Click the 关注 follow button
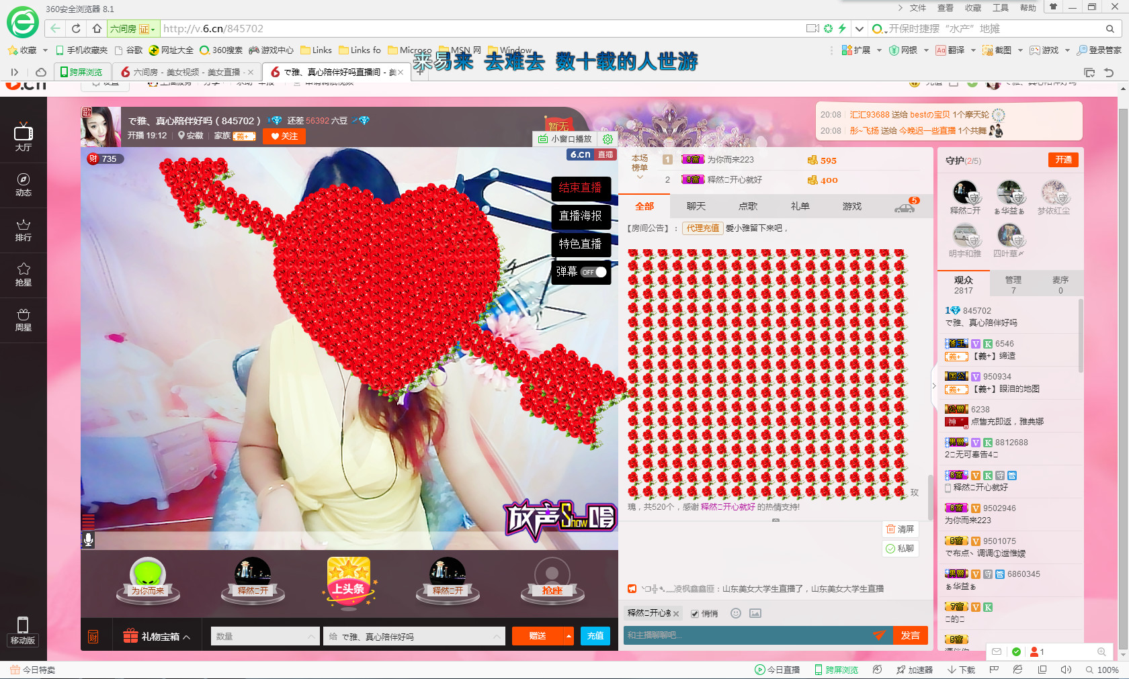This screenshot has height=679, width=1129. click(284, 136)
